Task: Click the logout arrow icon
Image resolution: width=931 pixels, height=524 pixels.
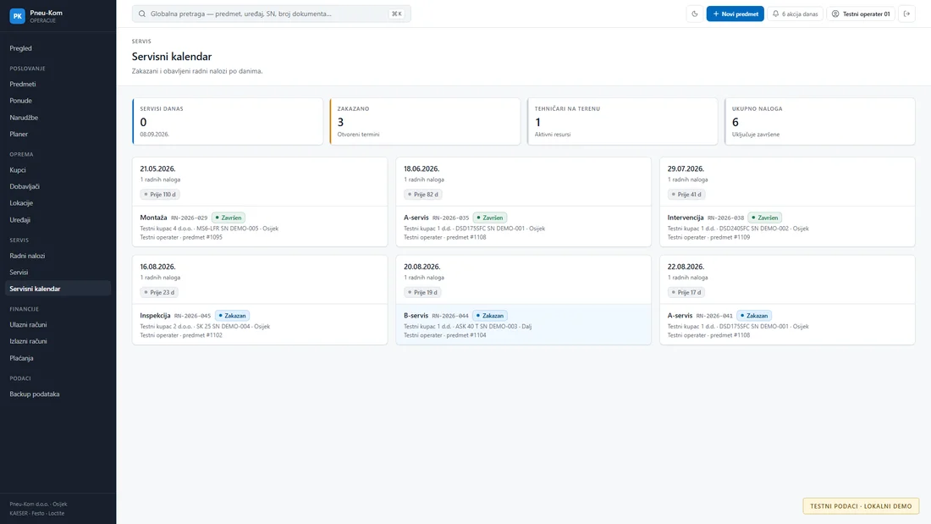Action: click(x=906, y=14)
